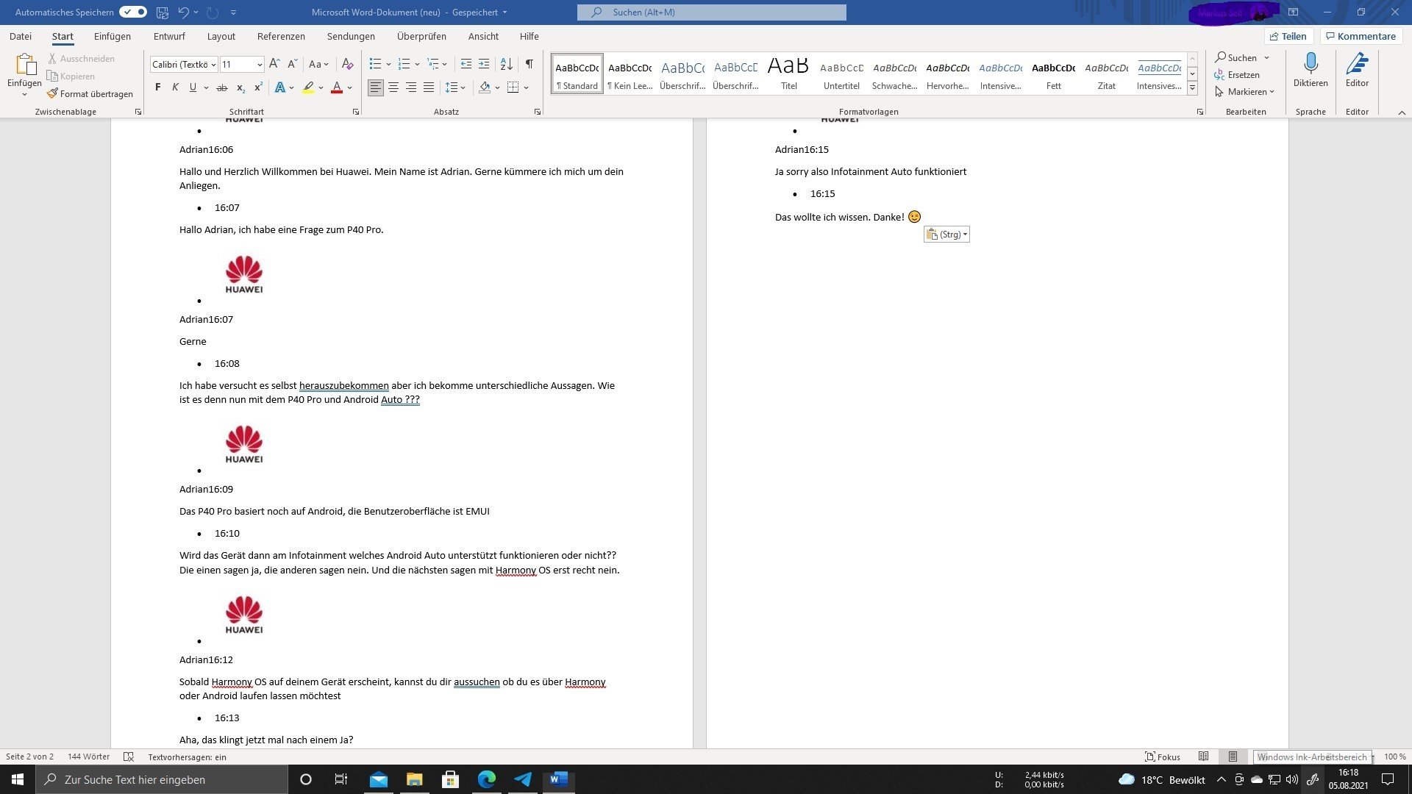Image resolution: width=1412 pixels, height=794 pixels.
Task: Apply yellow text highlight color
Action: (x=308, y=87)
